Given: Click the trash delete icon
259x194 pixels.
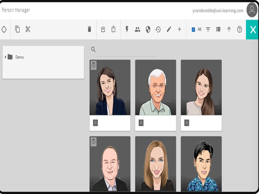Looking at the screenshot, I should (89, 29).
